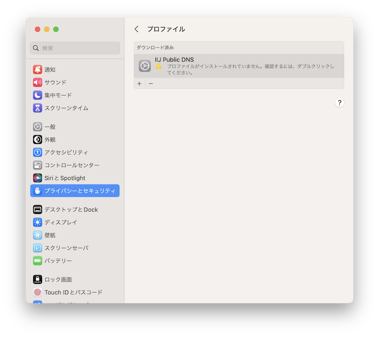The height and width of the screenshot is (337, 379).
Task: Click the ディスプレイ sun icon
Action: [38, 222]
